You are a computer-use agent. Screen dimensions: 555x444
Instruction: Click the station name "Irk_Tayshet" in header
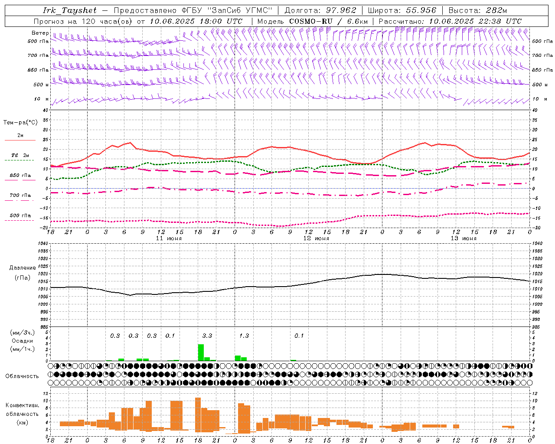click(x=70, y=10)
